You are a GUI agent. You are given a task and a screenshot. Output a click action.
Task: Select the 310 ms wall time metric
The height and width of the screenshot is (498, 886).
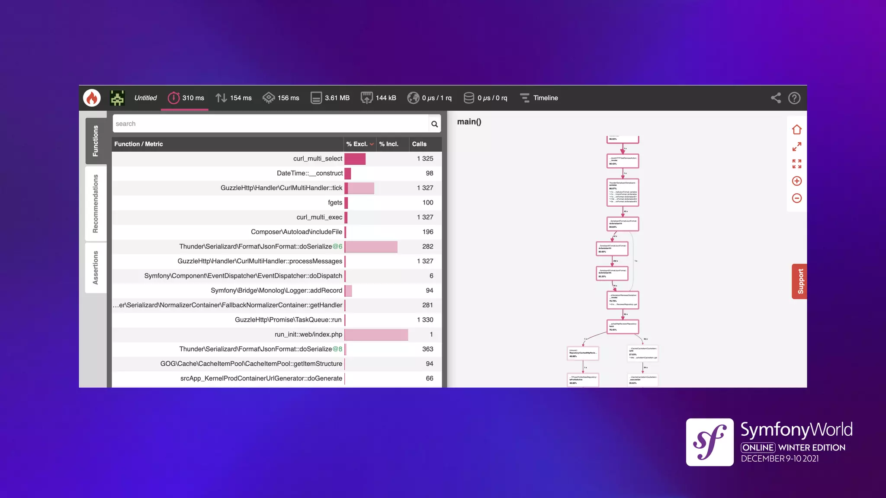[186, 98]
